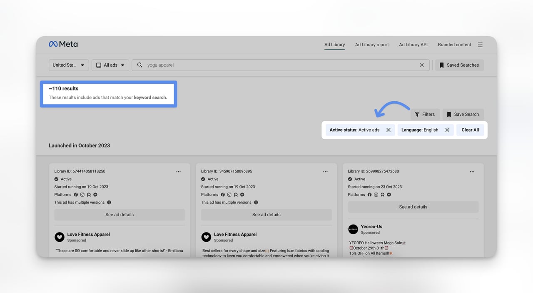Screen dimensions: 533x293
Task: Click the Yeoreo-Us avatar logo
Action: tap(353, 229)
